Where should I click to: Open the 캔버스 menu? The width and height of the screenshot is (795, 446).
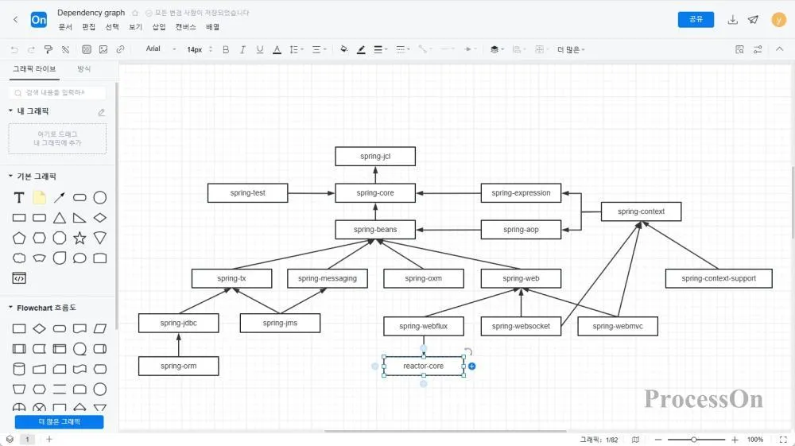tap(185, 27)
